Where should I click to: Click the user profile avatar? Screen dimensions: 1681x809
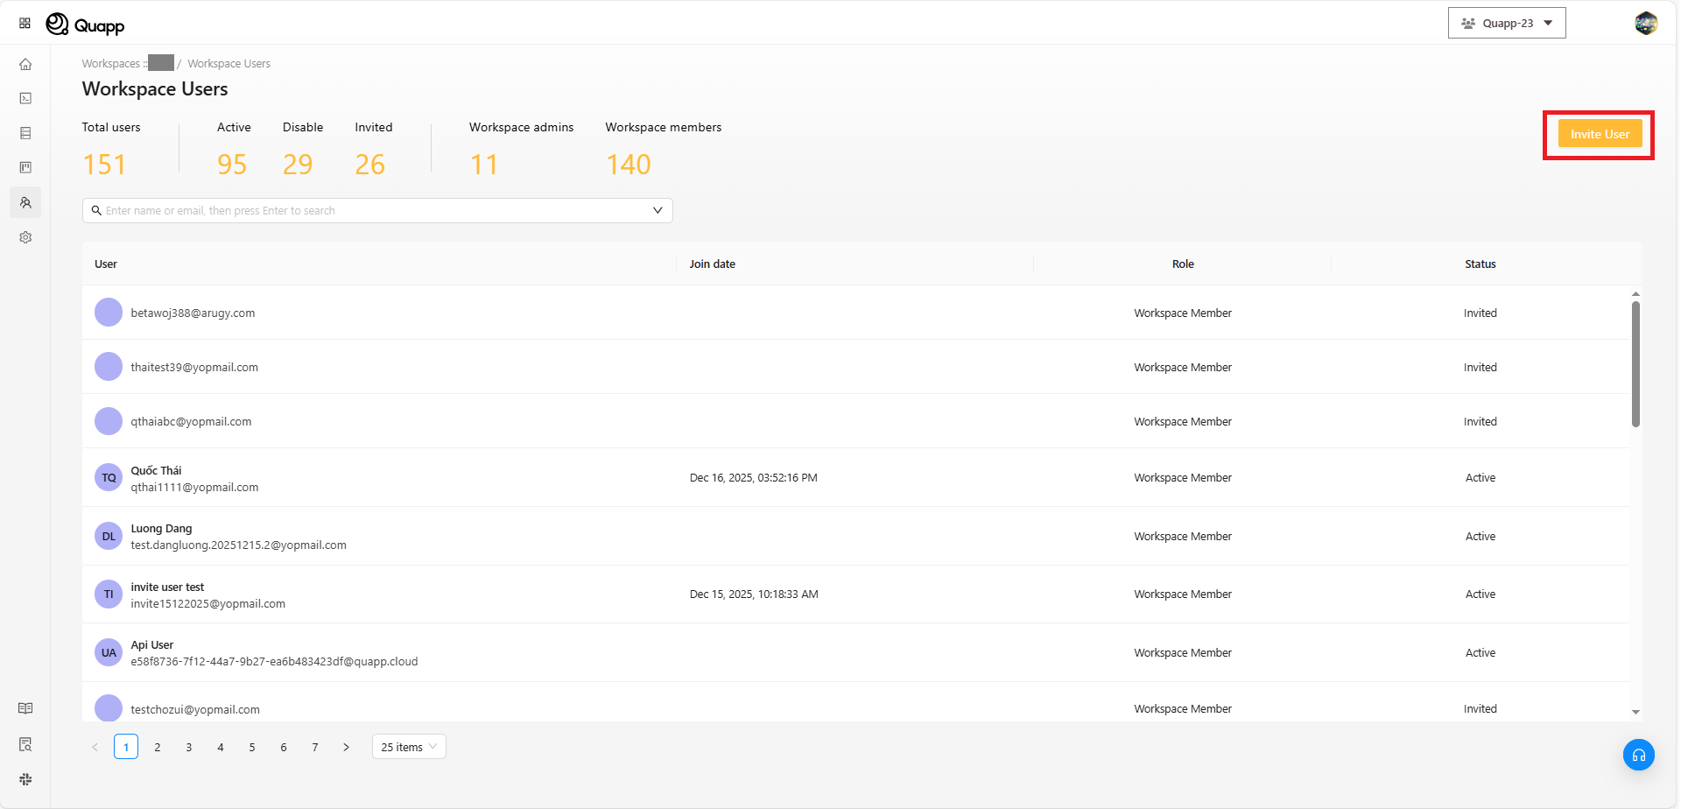point(1646,24)
